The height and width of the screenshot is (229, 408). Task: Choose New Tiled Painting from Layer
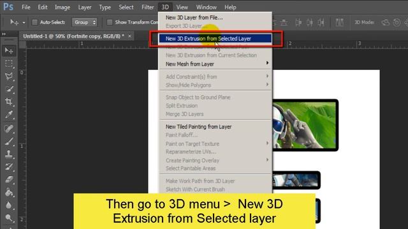(215, 127)
